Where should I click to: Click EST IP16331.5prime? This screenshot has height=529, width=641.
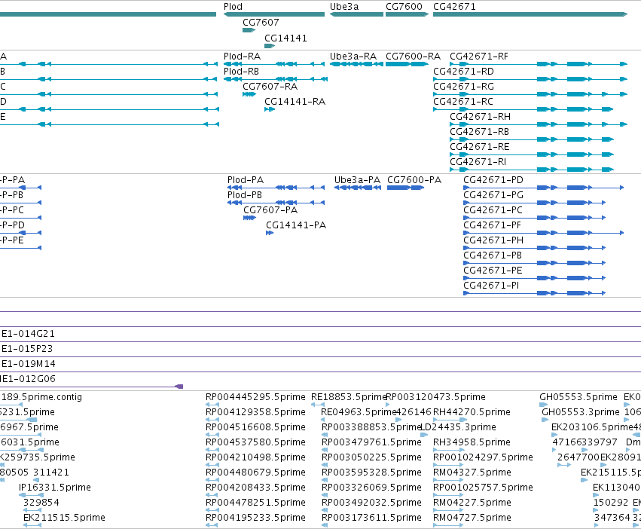(55, 488)
